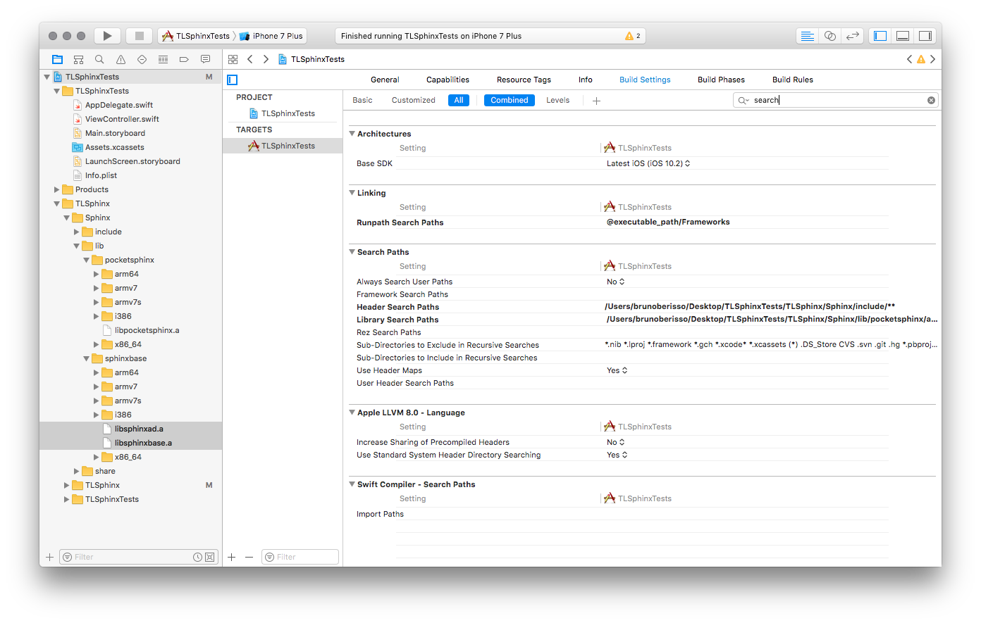Image resolution: width=981 pixels, height=623 pixels.
Task: Open the Find navigator
Action: pos(99,59)
